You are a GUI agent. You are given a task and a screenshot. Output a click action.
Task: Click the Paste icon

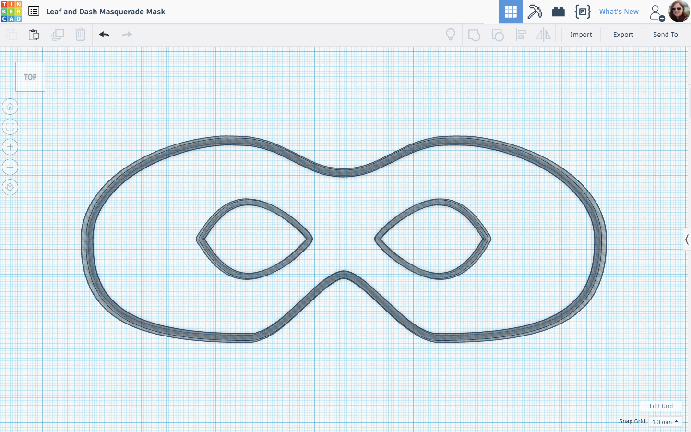pyautogui.click(x=34, y=35)
